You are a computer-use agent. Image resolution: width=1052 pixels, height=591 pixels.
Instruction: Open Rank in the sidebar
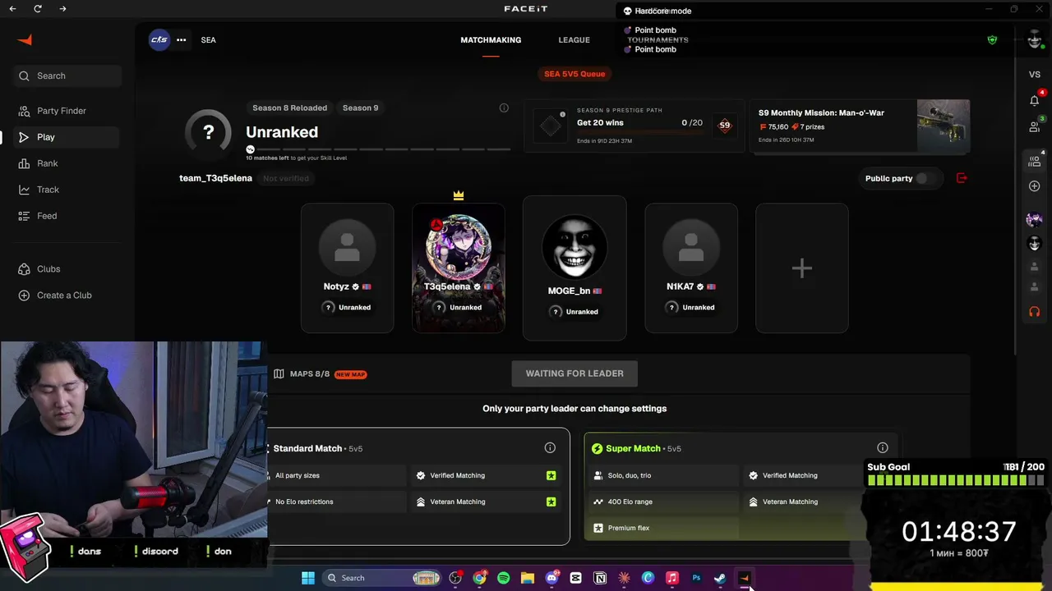(67, 163)
